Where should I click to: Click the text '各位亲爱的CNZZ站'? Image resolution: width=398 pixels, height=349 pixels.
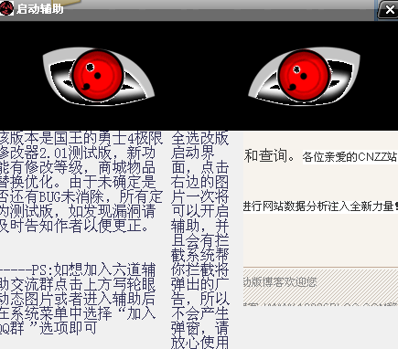350,157
